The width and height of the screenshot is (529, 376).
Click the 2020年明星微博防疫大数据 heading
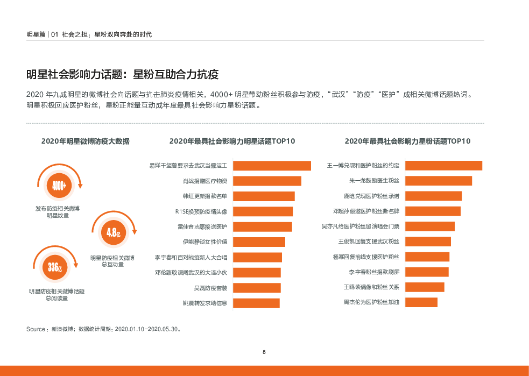pos(85,141)
